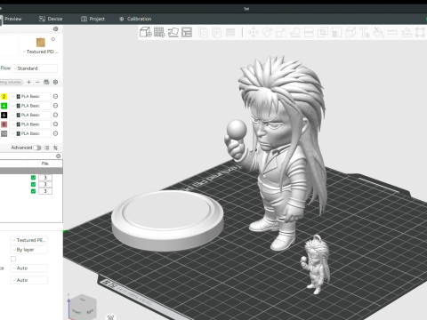This screenshot has width=427, height=320.
Task: Click the Split to objects icon
Action: click(x=203, y=32)
